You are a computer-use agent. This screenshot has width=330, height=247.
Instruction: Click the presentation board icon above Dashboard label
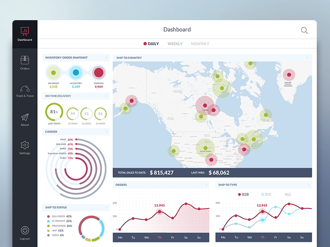pos(25,31)
